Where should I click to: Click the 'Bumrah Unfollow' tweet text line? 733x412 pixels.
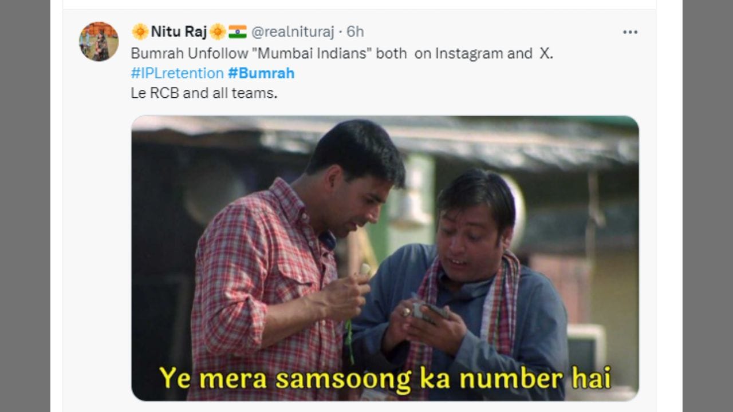pos(342,54)
